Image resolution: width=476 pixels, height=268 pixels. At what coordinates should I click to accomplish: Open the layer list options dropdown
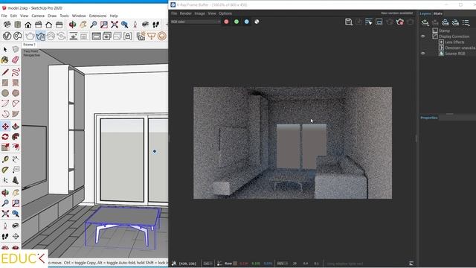pos(466,22)
